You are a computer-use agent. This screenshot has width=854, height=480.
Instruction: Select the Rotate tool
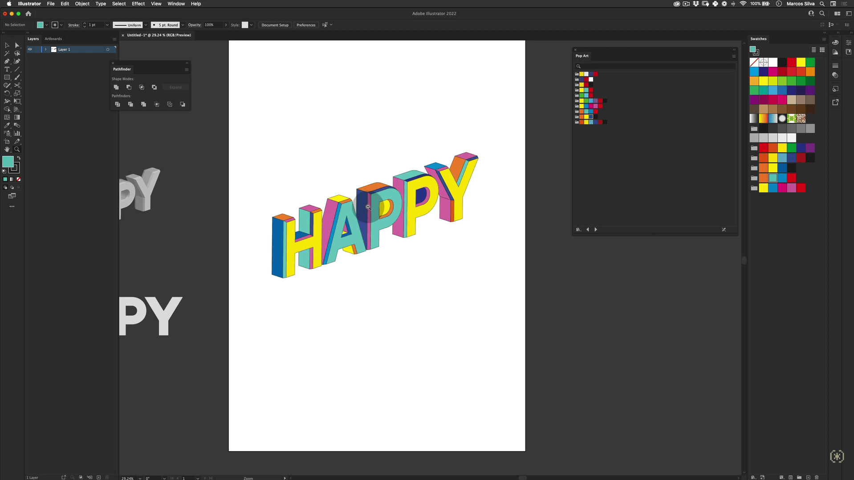[x=7, y=94]
